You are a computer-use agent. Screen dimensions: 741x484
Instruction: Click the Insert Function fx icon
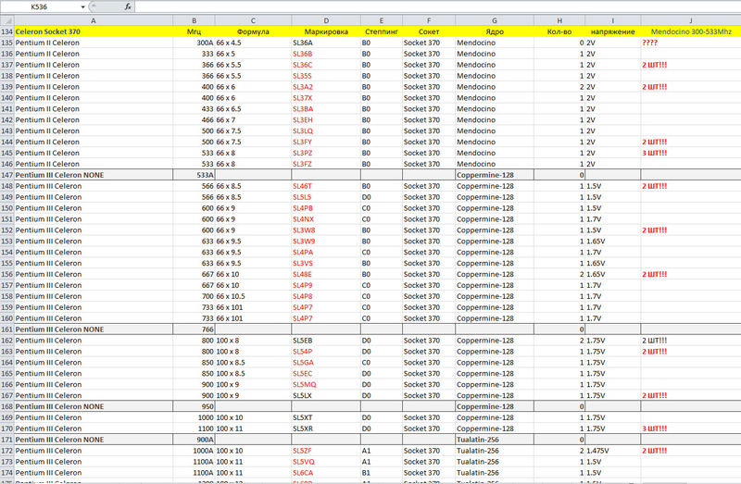pos(128,6)
